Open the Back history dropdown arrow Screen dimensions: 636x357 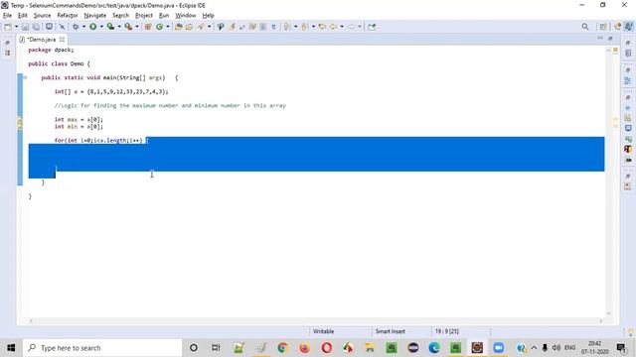coord(342,27)
